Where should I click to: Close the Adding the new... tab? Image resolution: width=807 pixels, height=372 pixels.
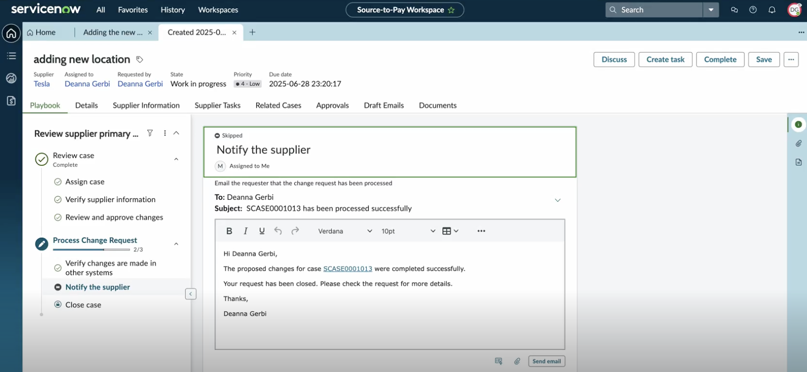point(150,32)
